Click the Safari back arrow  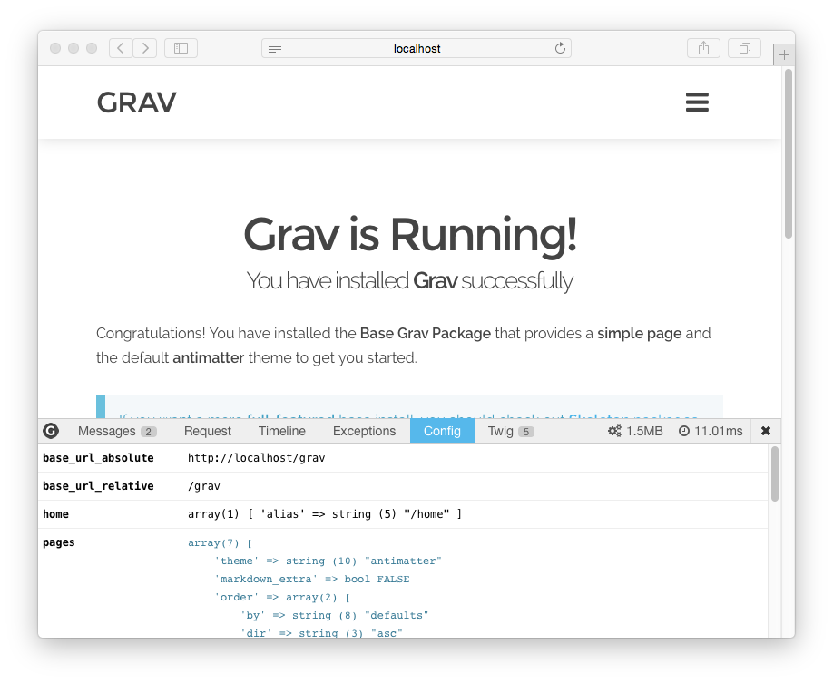coord(121,48)
